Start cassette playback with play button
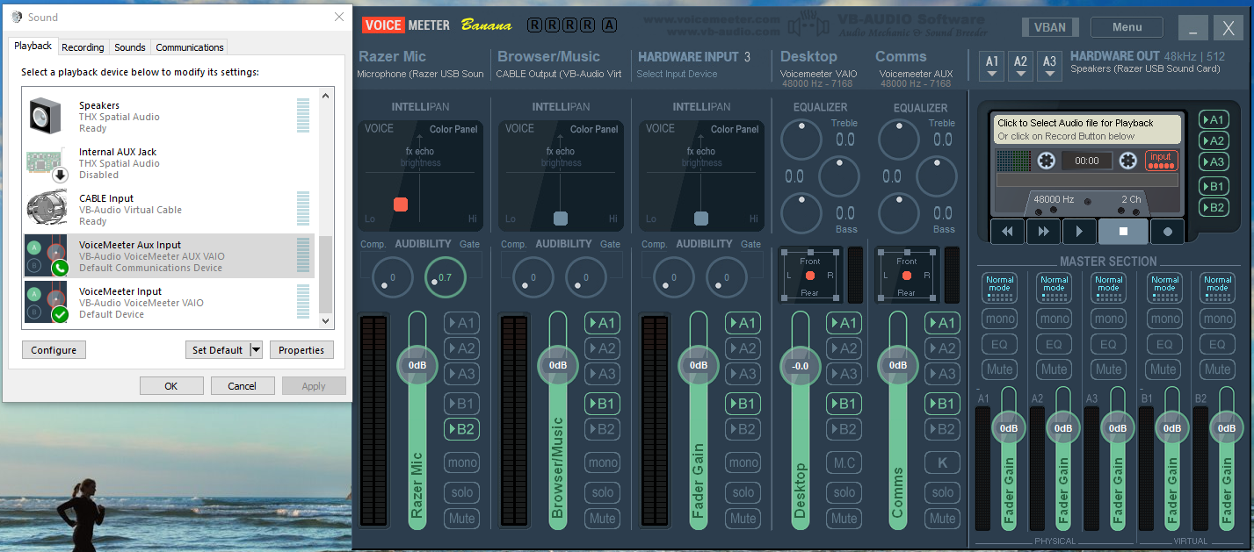The image size is (1254, 552). pos(1079,232)
